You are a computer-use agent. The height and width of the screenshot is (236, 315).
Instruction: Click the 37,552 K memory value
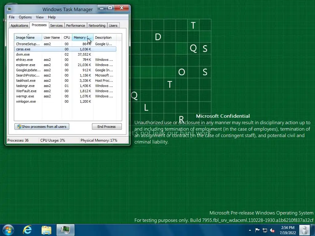pyautogui.click(x=84, y=54)
